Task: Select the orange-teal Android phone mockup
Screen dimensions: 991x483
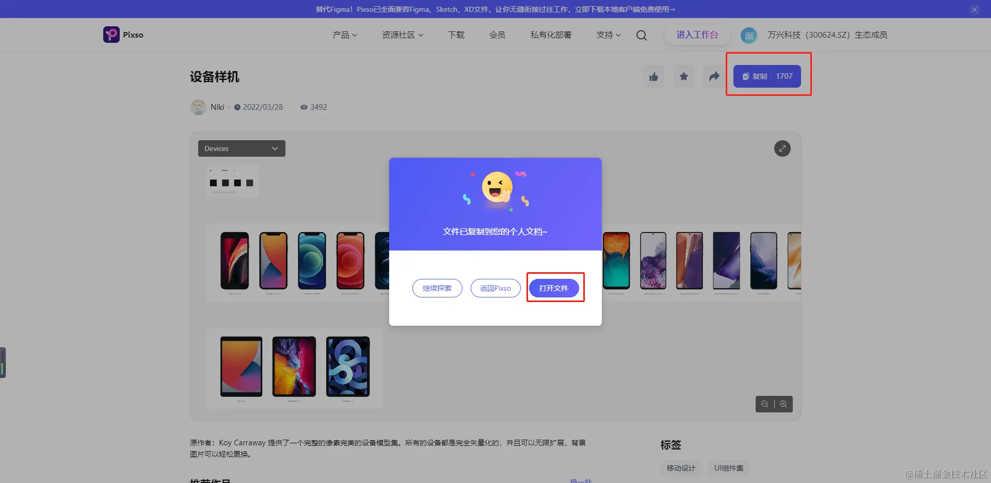Action: pos(616,261)
